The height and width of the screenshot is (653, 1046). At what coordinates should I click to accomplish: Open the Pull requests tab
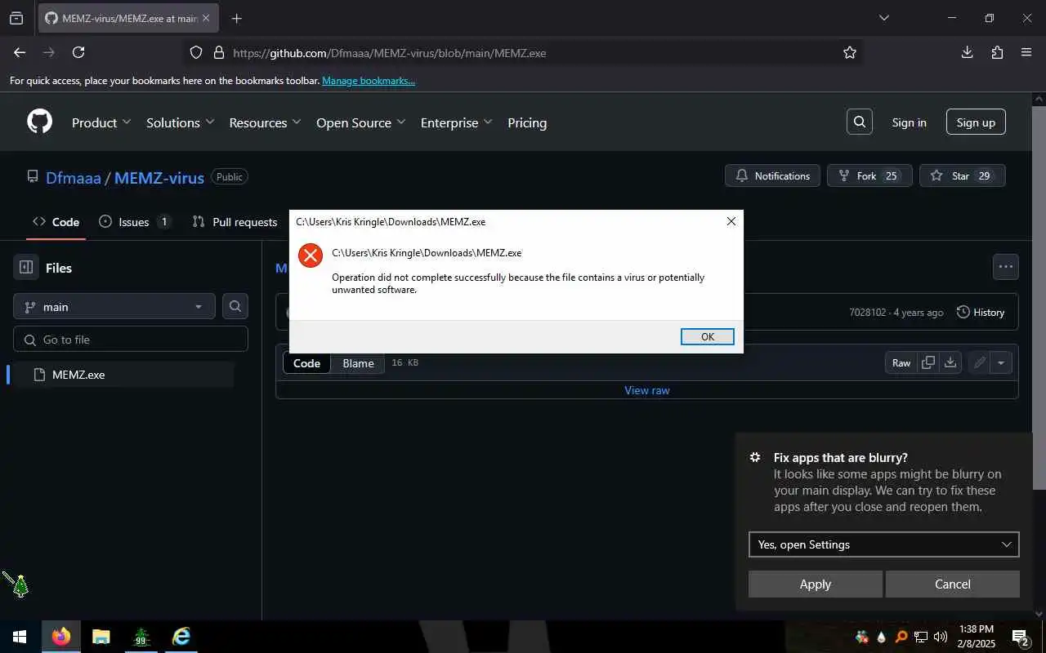click(x=235, y=222)
